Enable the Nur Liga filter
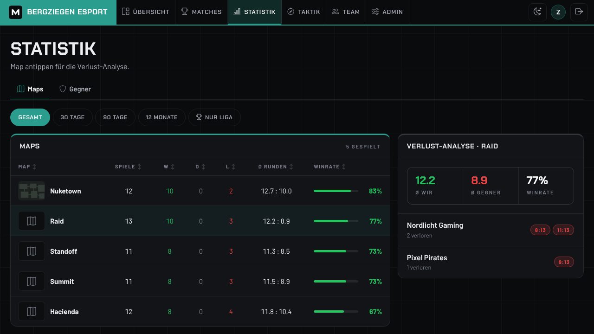The image size is (594, 334). coord(214,117)
